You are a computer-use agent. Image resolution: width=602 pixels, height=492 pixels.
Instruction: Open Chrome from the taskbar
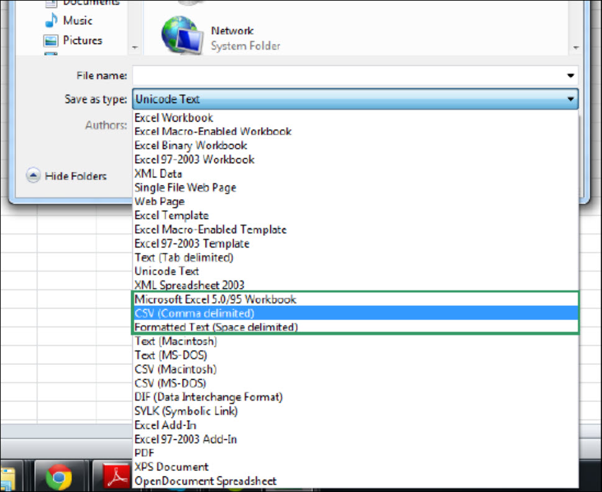(x=58, y=476)
